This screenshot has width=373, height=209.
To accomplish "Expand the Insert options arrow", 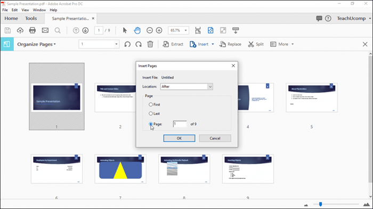I will [213, 44].
